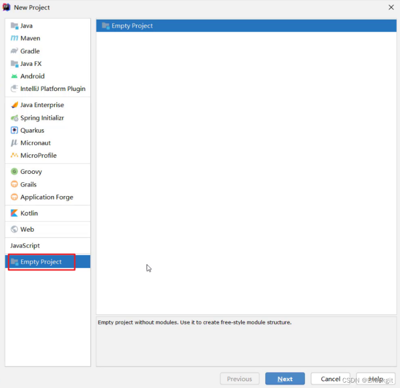
Task: Select the Java folder icon
Action: 14,26
